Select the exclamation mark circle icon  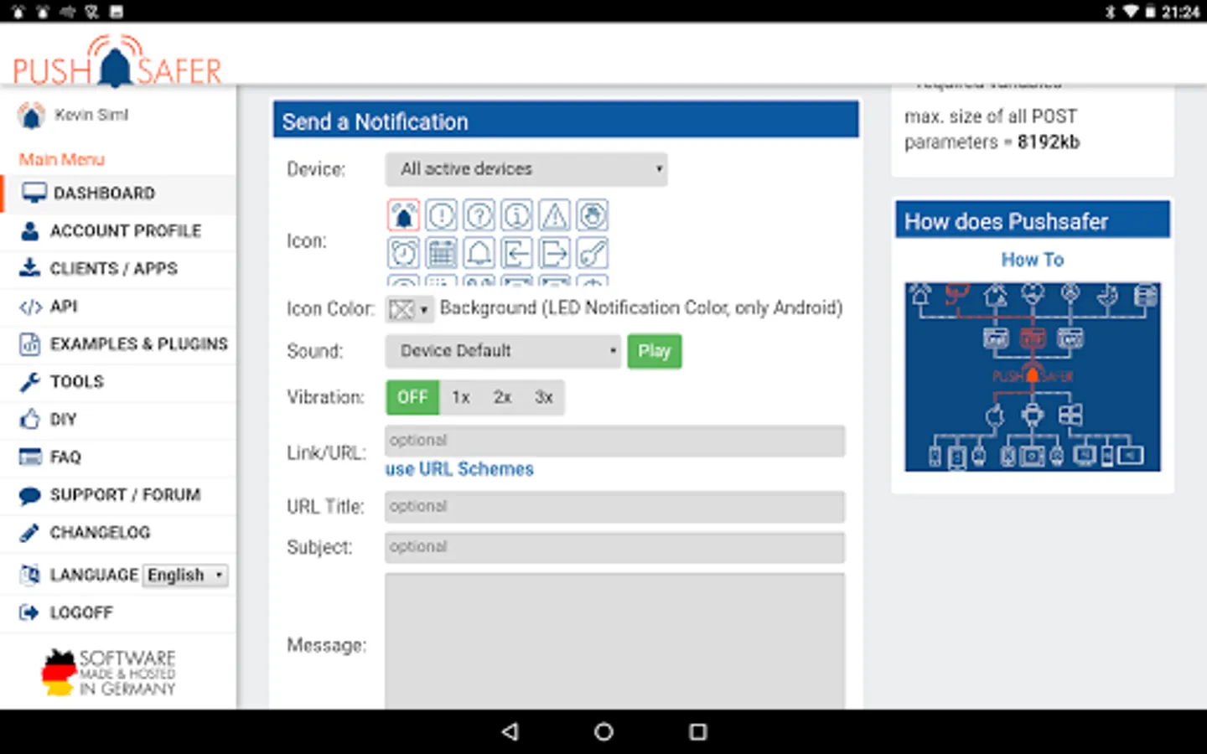pos(441,216)
